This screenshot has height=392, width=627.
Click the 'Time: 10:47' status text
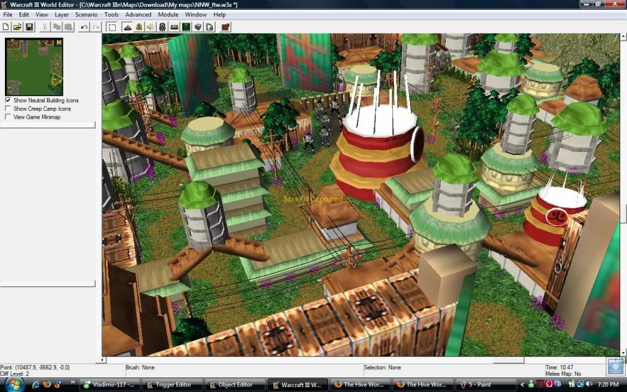click(560, 367)
